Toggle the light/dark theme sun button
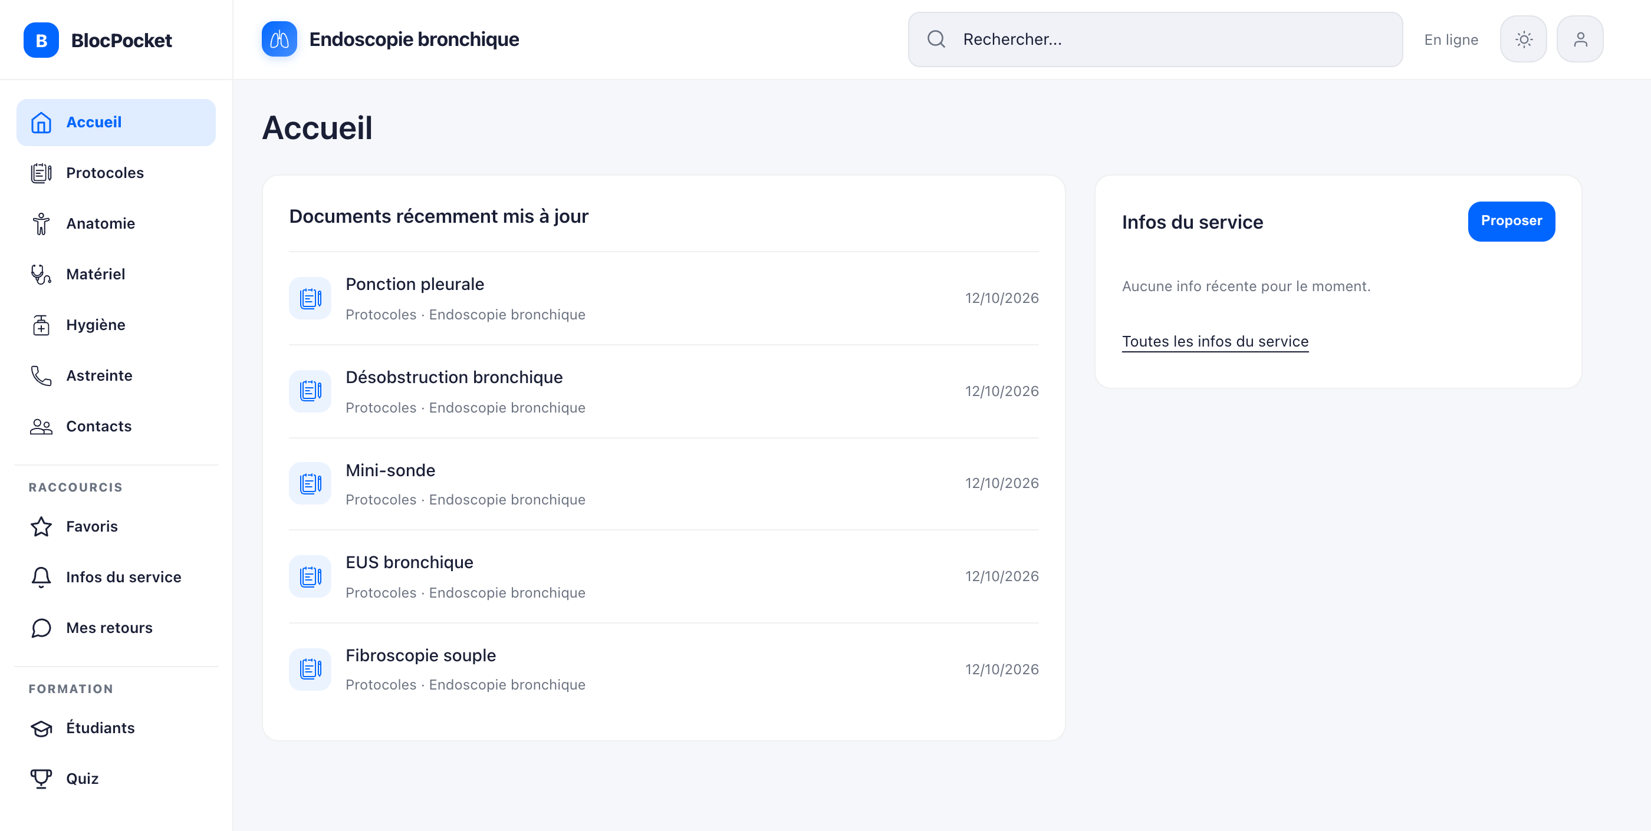Image resolution: width=1651 pixels, height=831 pixels. tap(1524, 39)
